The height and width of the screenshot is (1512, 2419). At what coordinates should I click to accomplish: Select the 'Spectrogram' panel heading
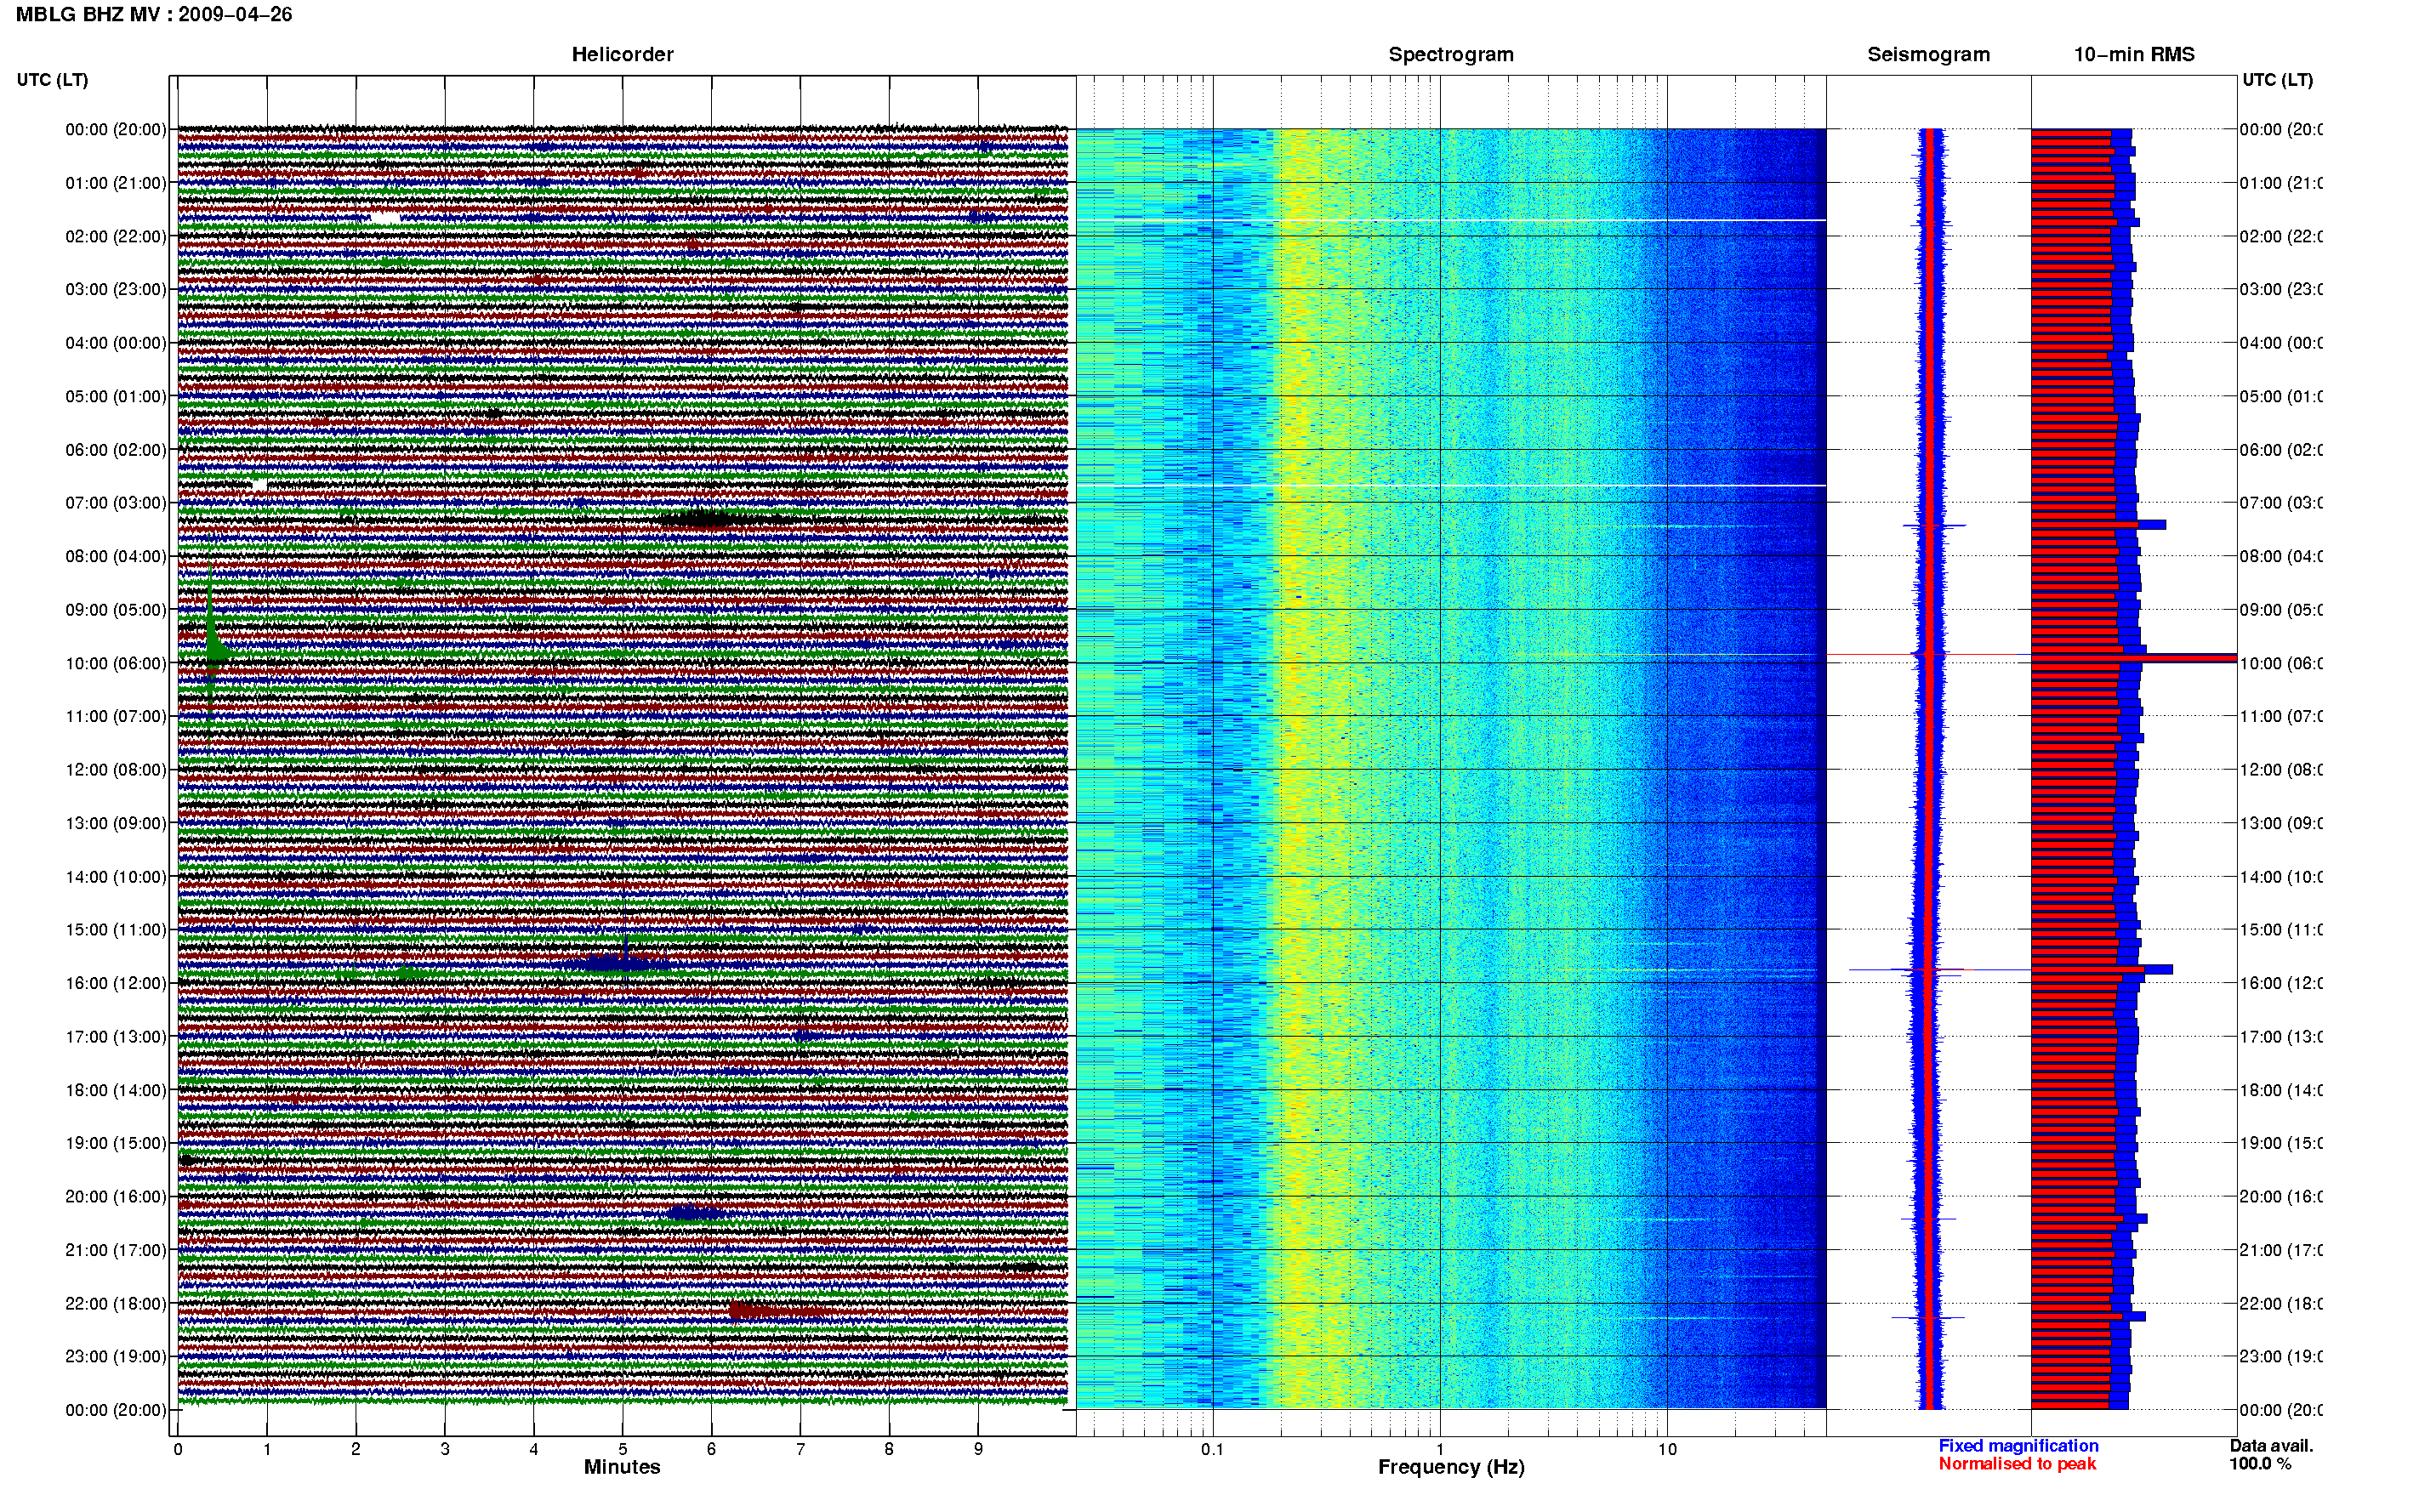pos(1450,55)
